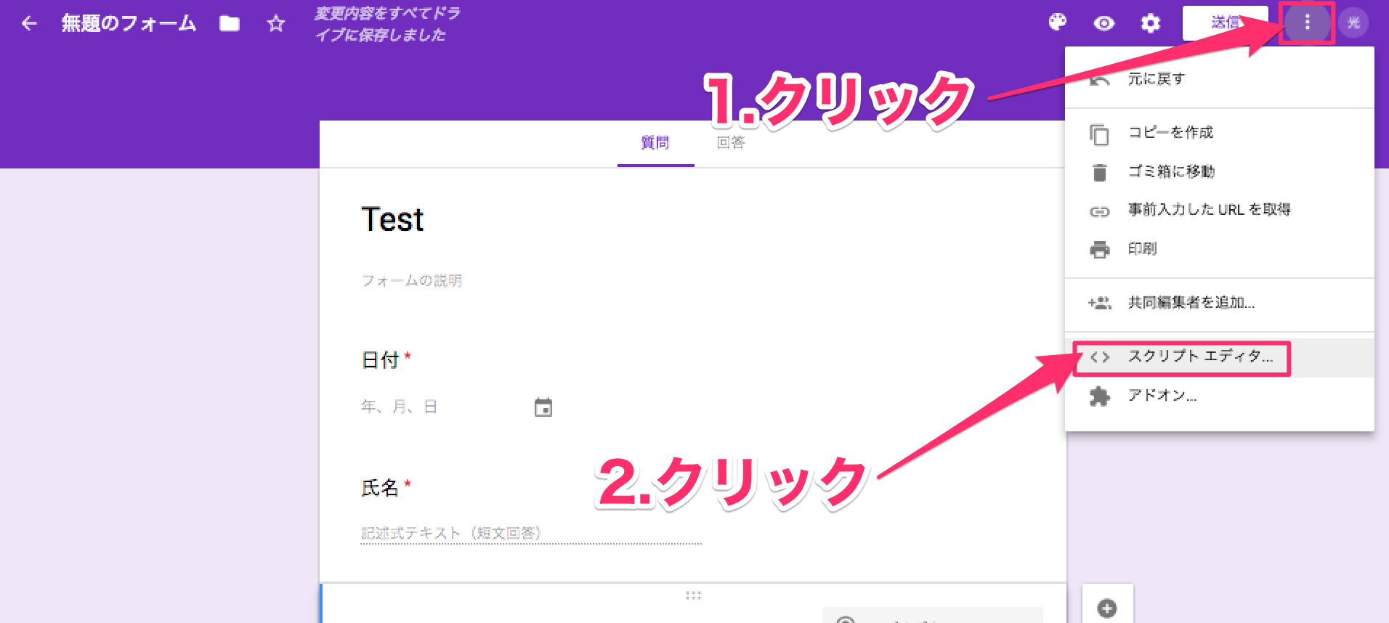This screenshot has height=623, width=1389.
Task: Select 事前入力した URL を取得
Action: (1219, 210)
